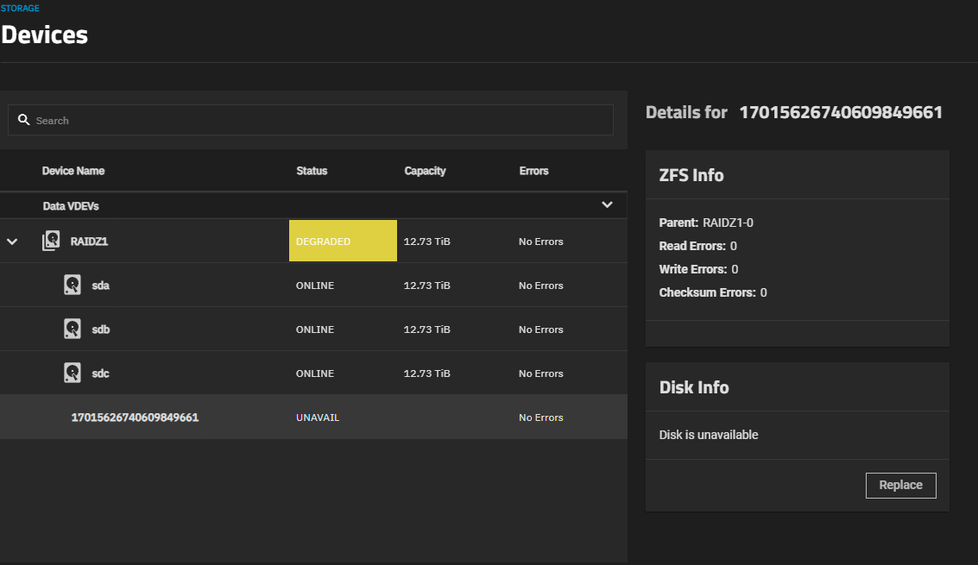Click the Status column header
Image resolution: width=978 pixels, height=565 pixels.
312,171
